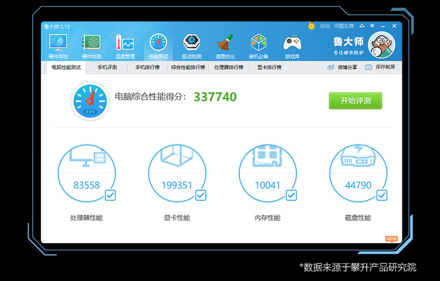Uncheck the 内存性能 checkbox
The width and height of the screenshot is (440, 281).
(x=291, y=195)
